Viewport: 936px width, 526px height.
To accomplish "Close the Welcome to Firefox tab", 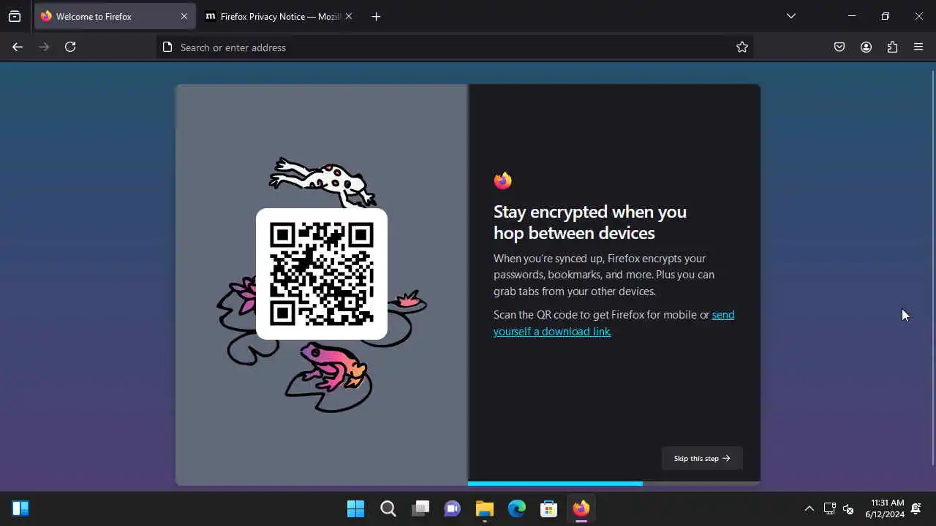I will pyautogui.click(x=184, y=16).
